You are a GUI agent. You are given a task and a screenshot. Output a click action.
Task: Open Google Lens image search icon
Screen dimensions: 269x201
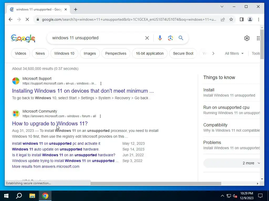pyautogui.click(x=170, y=38)
